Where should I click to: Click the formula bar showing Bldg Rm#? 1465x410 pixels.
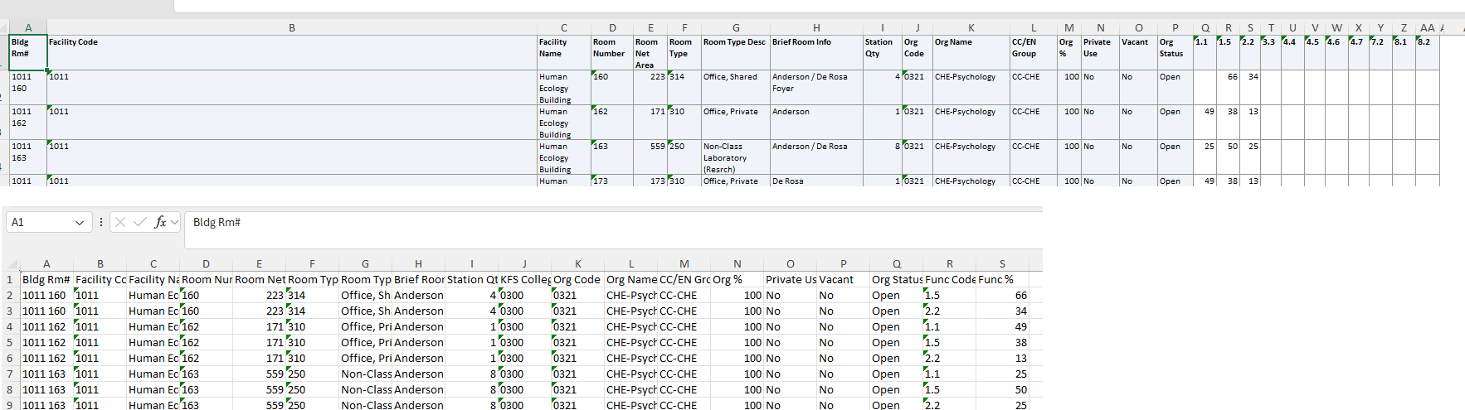581,222
